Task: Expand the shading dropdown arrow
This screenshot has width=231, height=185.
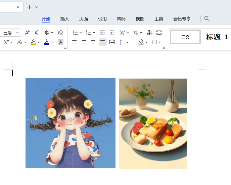Action: 146,42
